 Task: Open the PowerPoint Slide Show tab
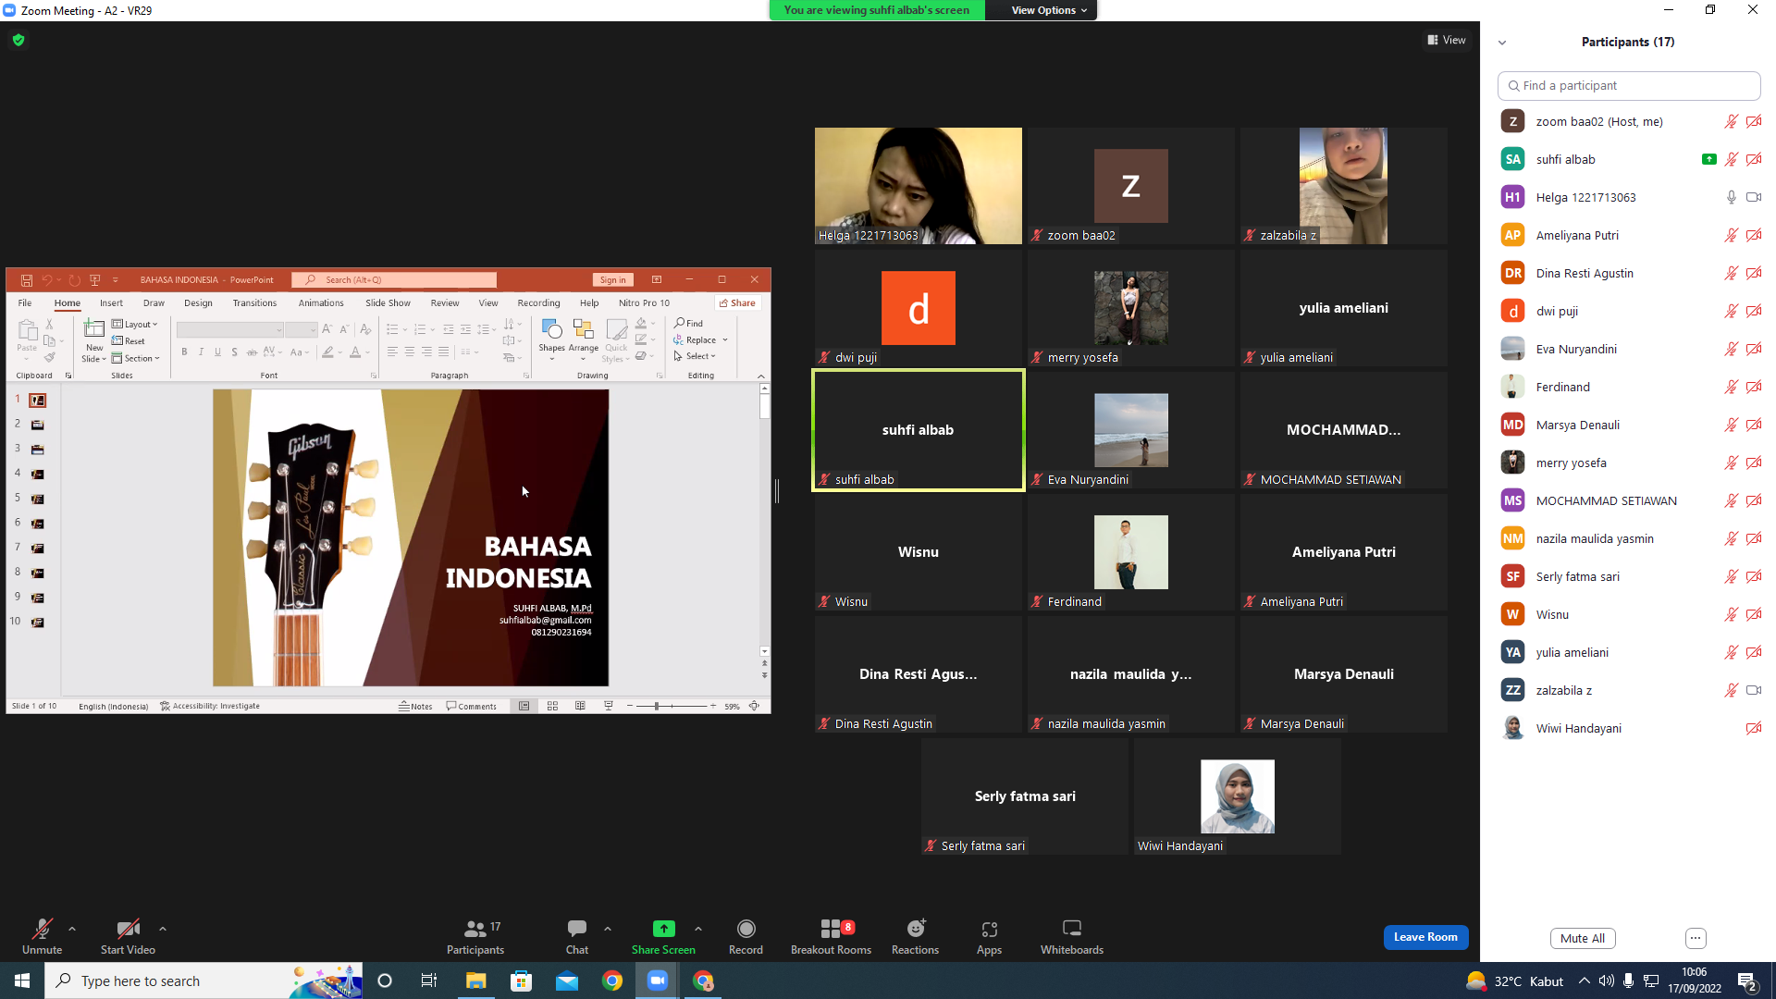point(388,302)
